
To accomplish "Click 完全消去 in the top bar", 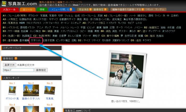I will point(84,10).
